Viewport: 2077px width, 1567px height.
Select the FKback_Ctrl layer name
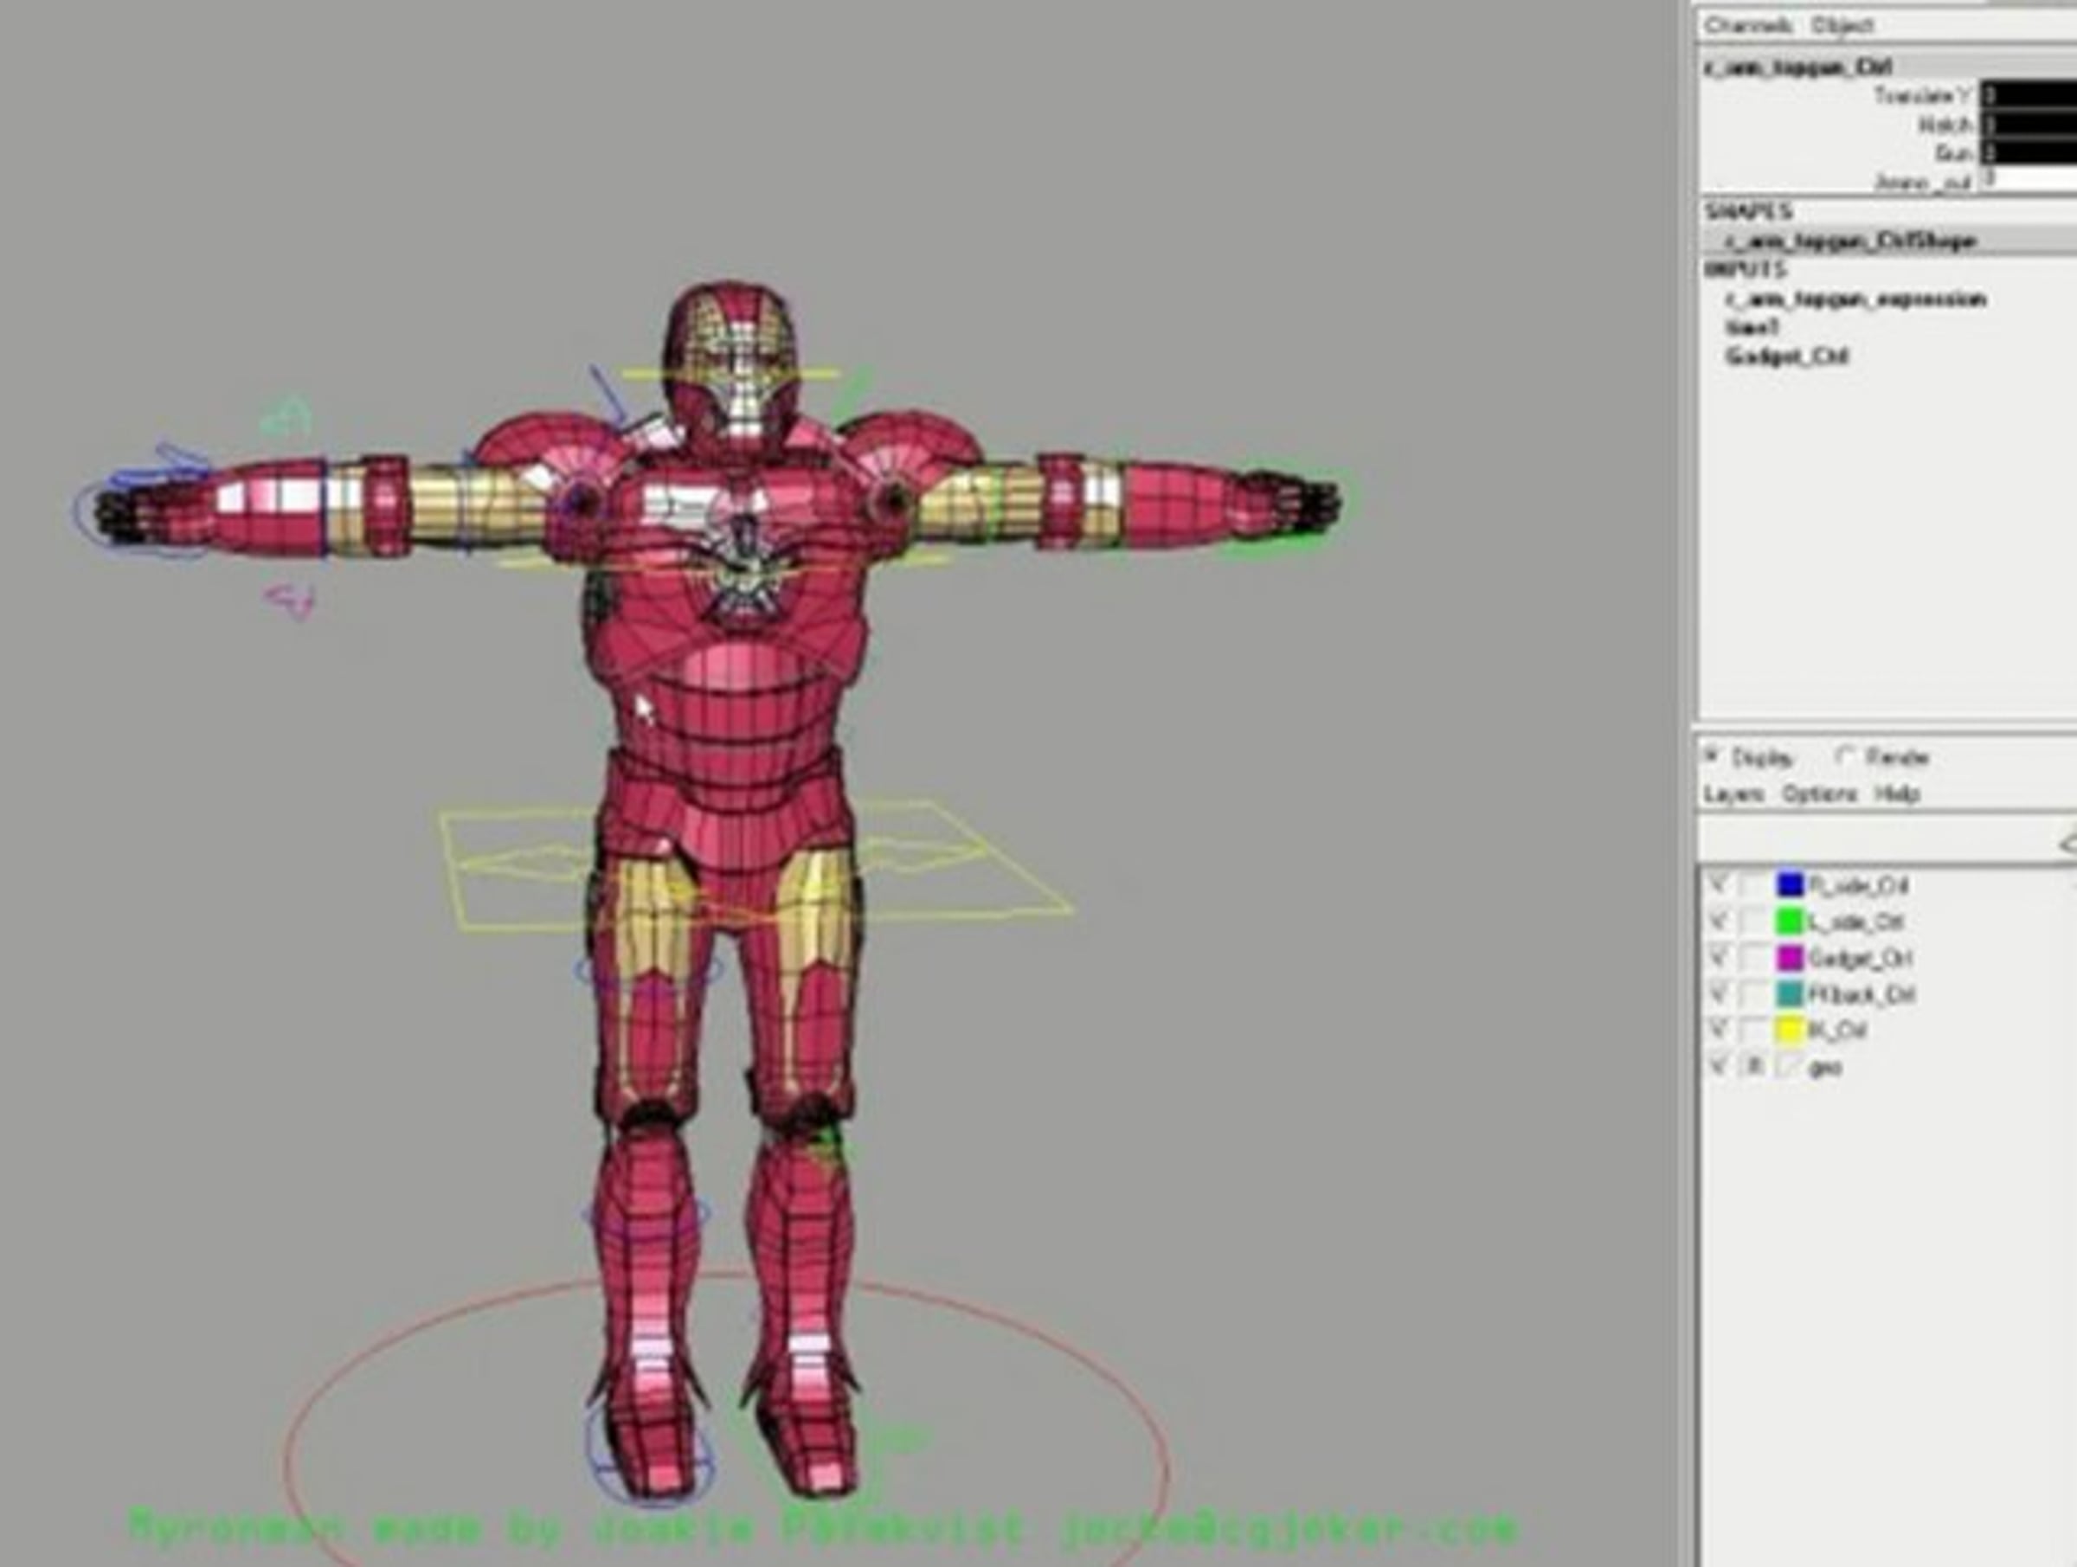(x=1861, y=994)
